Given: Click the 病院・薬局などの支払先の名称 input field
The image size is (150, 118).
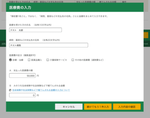Looking at the screenshot, I should [x=49, y=45].
